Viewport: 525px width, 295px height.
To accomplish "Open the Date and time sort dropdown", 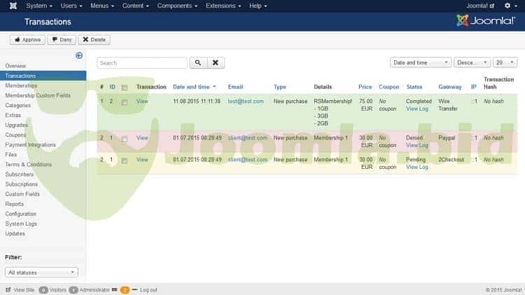I will click(420, 62).
